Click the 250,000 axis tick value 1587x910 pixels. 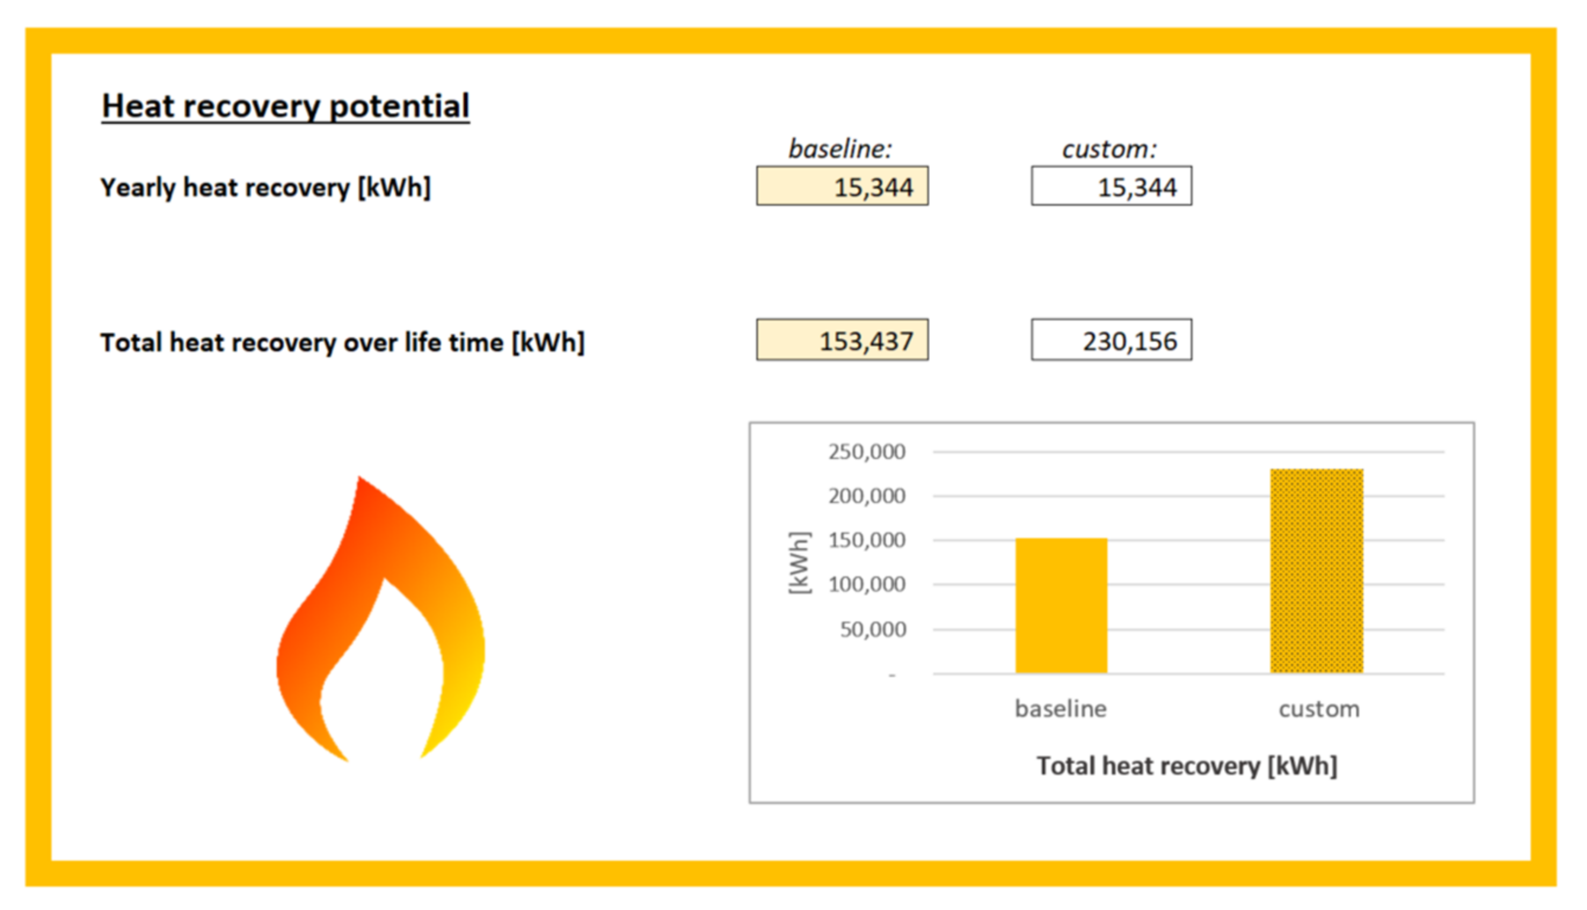866,451
